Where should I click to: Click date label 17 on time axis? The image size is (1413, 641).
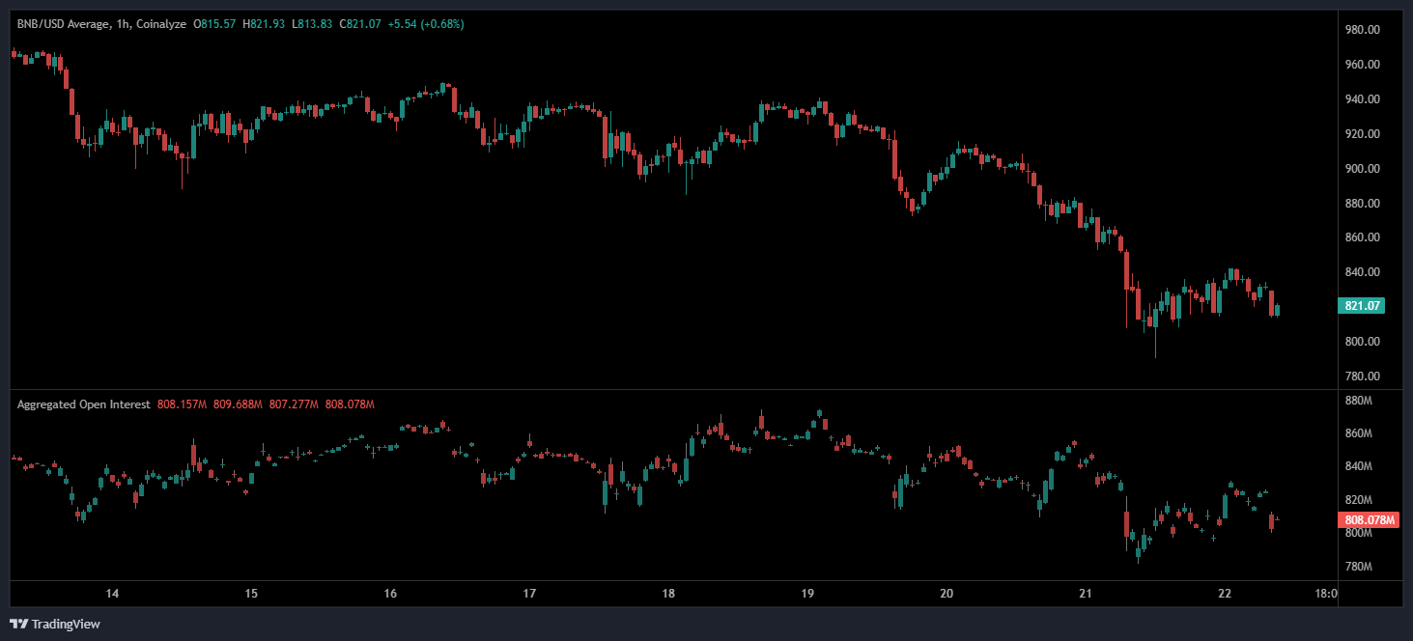tap(529, 594)
